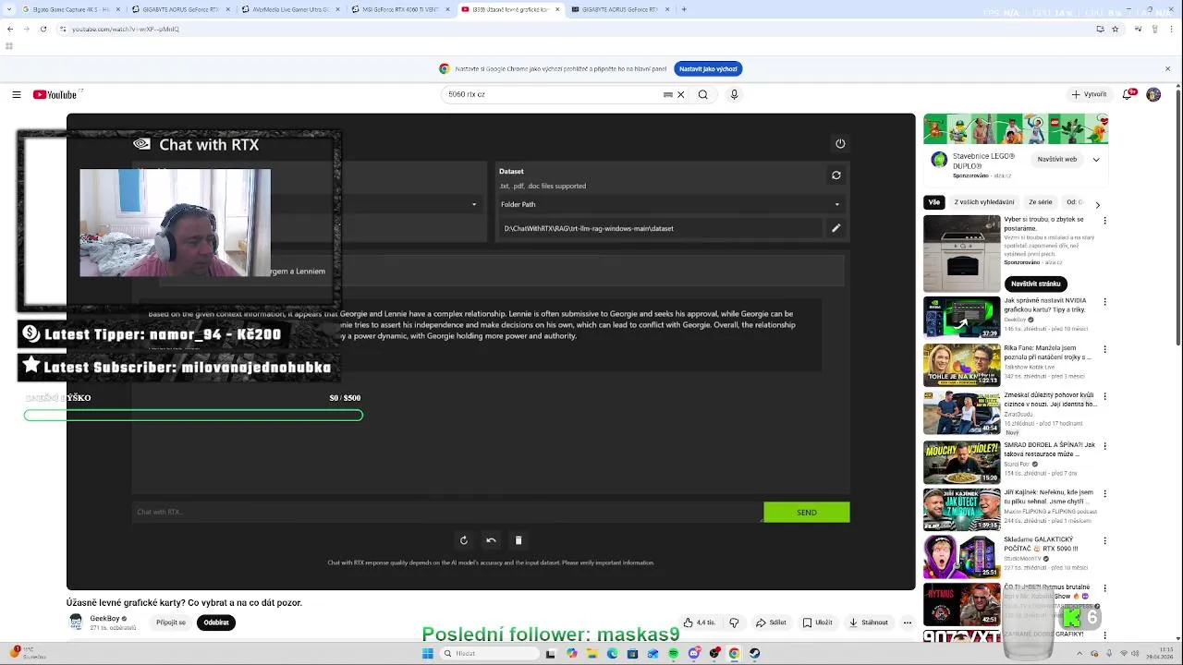This screenshot has height=665, width=1183.
Task: Open the Windows Start menu
Action: [x=427, y=653]
